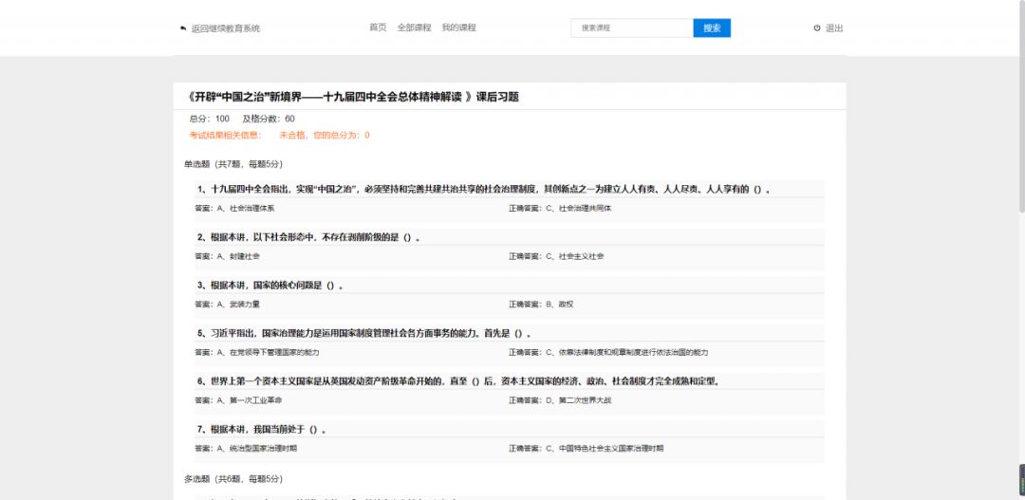
Task: Select question 1 text about 中国之治
Action: 484,190
